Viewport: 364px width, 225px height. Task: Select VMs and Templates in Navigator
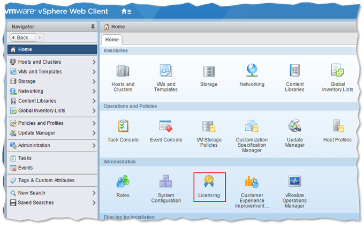click(x=52, y=72)
